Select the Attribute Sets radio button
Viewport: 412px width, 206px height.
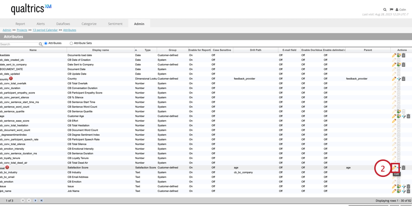(71, 44)
